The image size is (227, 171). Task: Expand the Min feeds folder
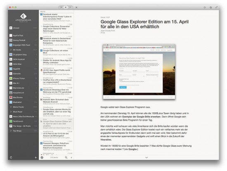(11, 50)
